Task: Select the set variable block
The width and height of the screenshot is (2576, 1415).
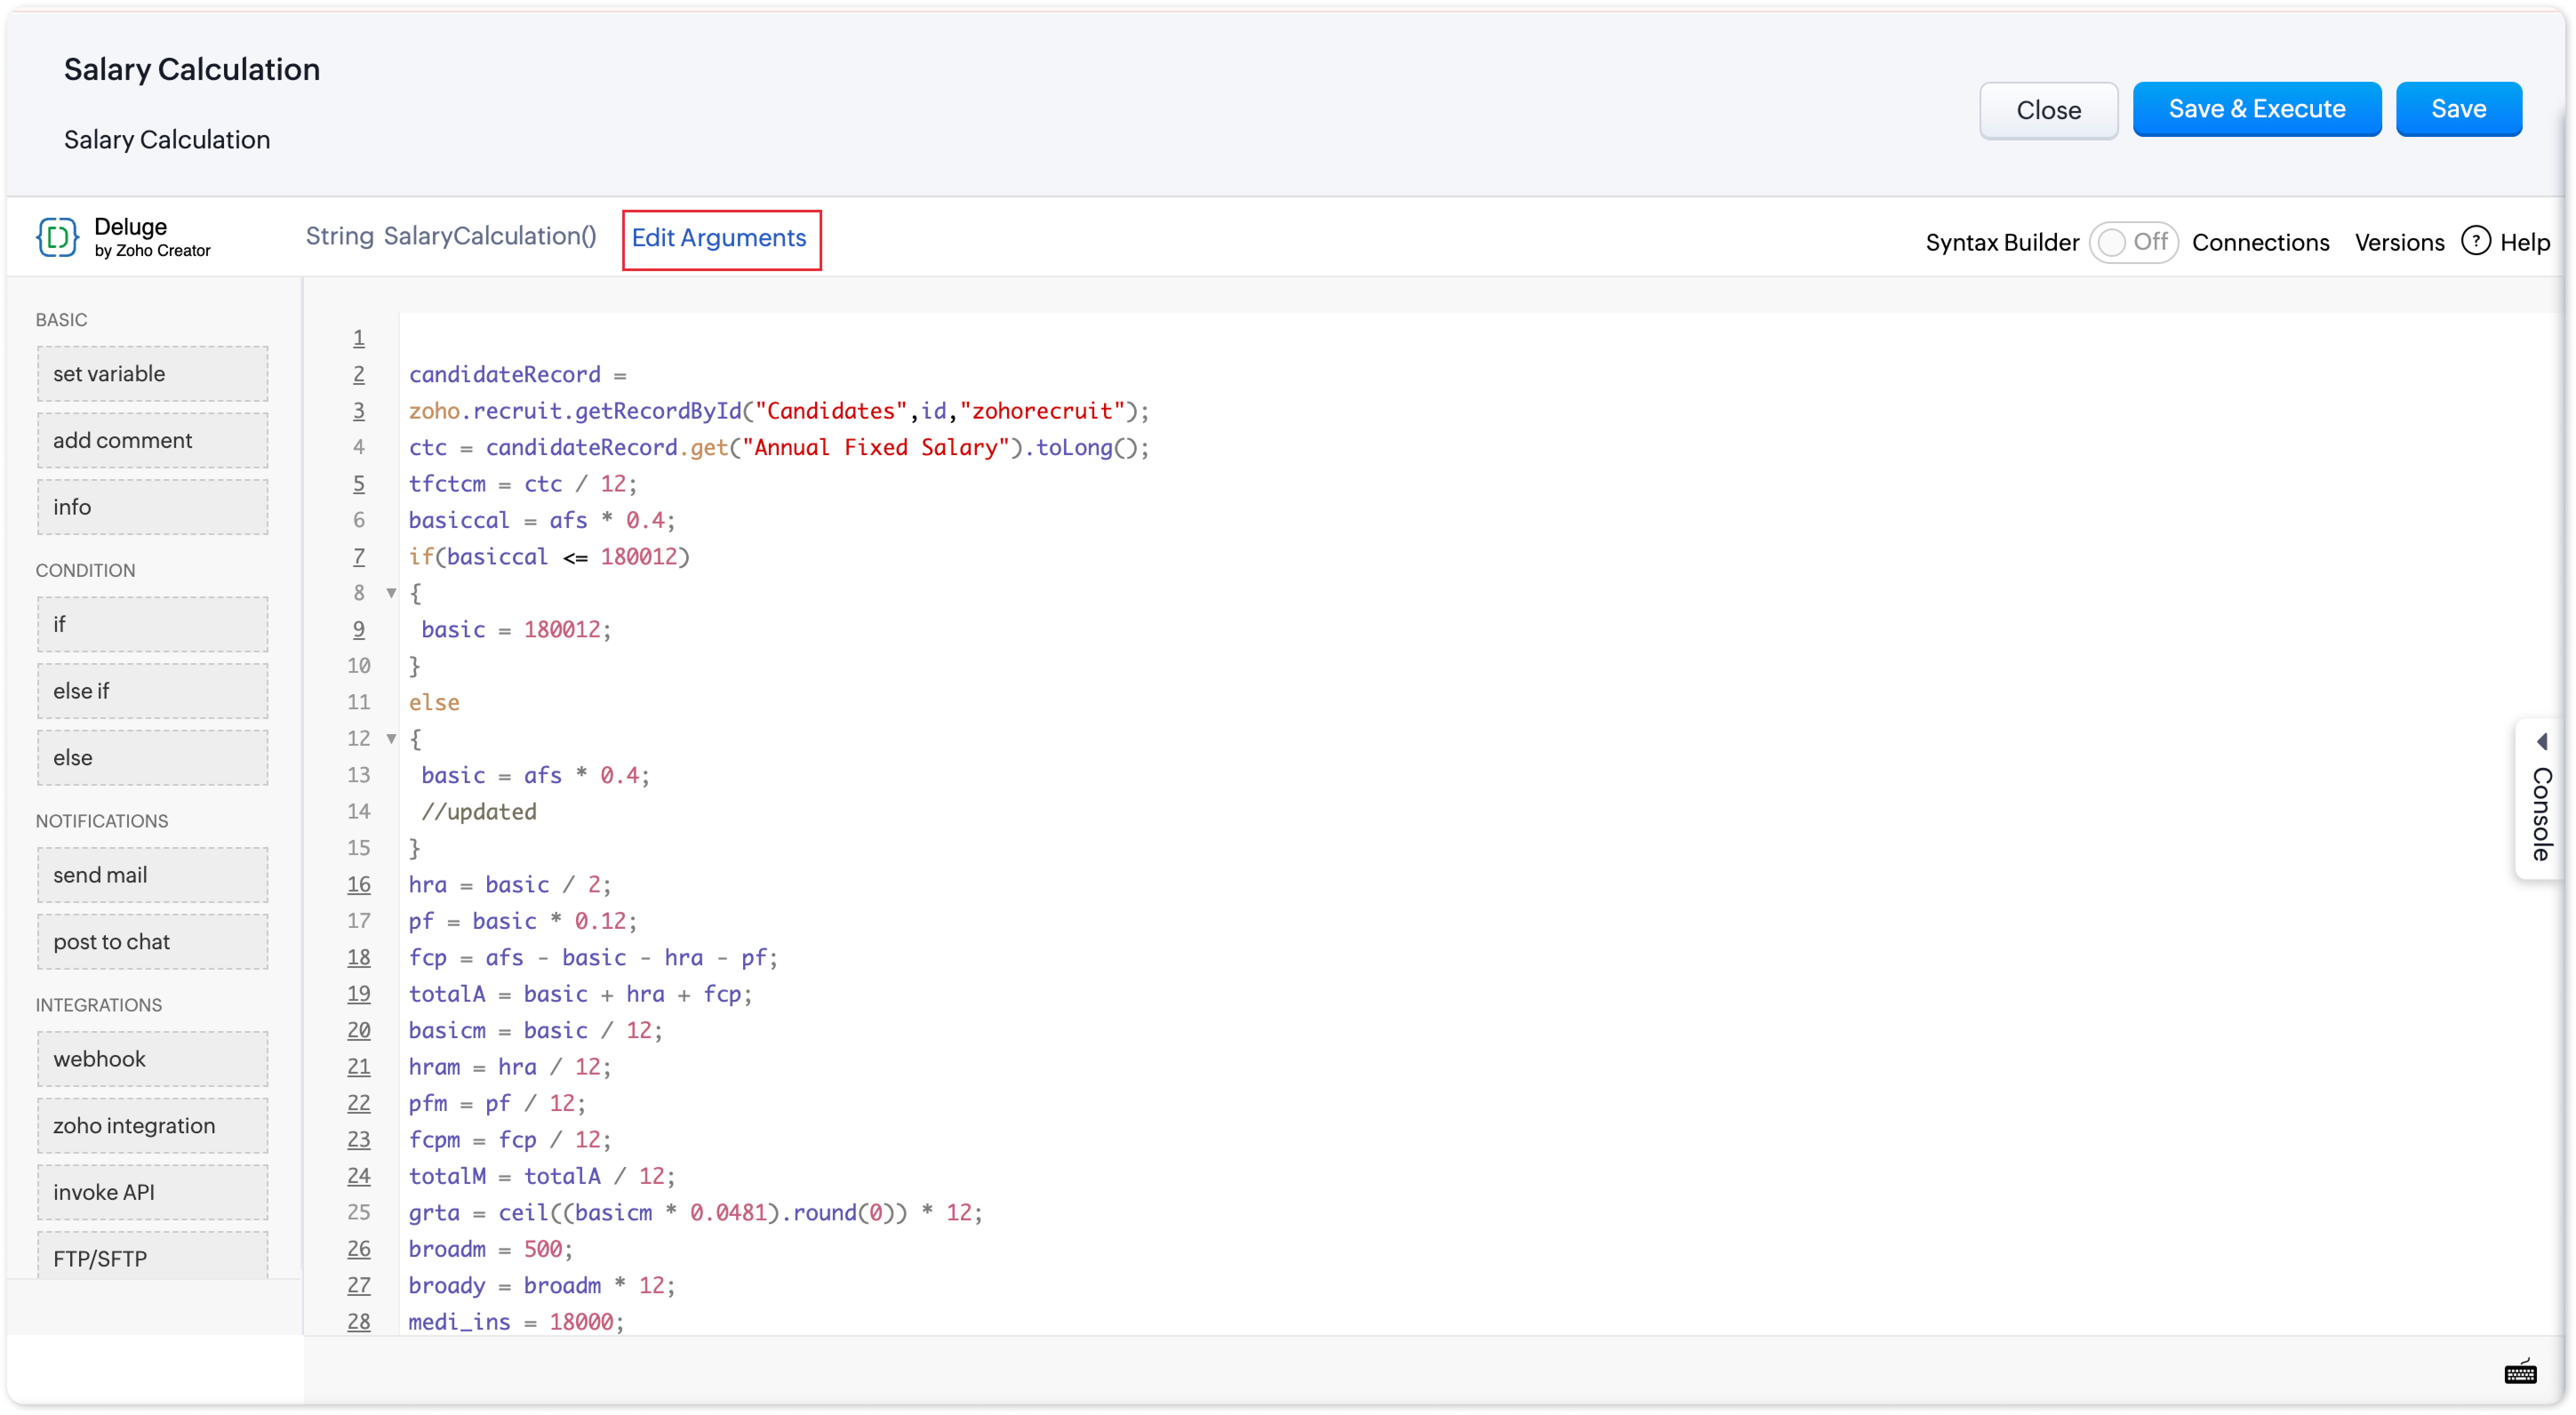Action: [x=152, y=374]
